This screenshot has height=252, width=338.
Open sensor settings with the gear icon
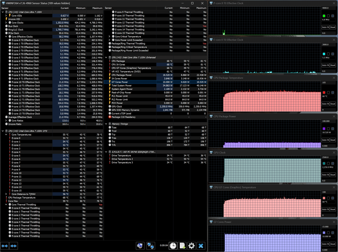(x=192, y=246)
